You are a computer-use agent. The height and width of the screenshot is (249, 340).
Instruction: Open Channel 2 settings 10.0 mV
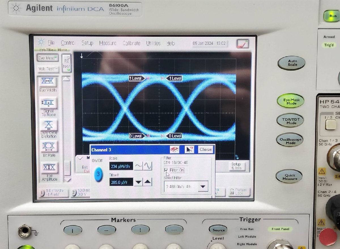tap(81, 192)
